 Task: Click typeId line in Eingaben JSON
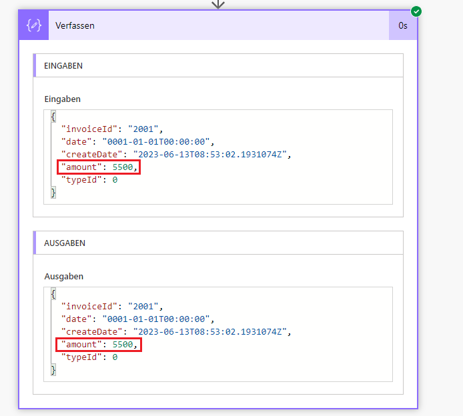[x=89, y=180]
